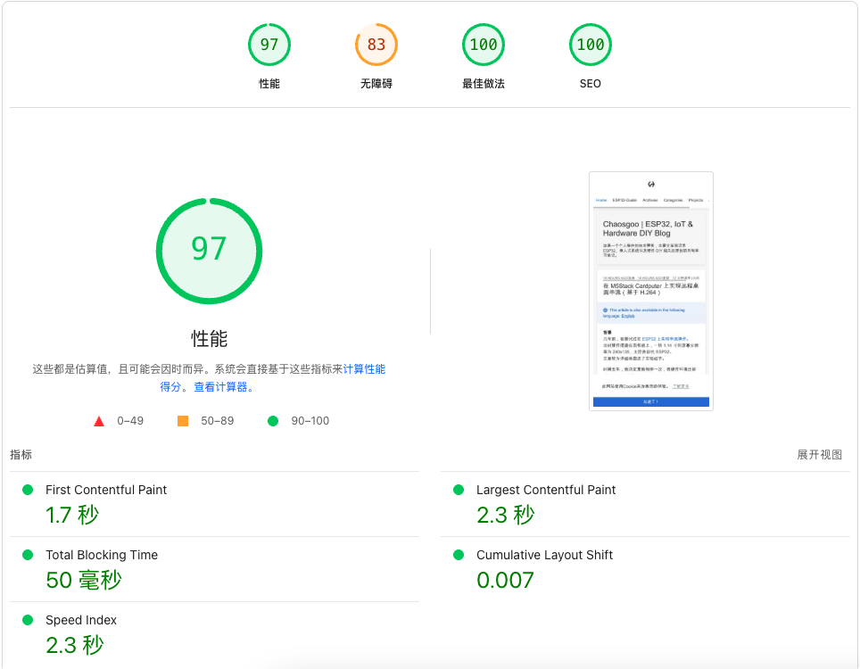Click the Total Blocking Time metric

(102, 555)
